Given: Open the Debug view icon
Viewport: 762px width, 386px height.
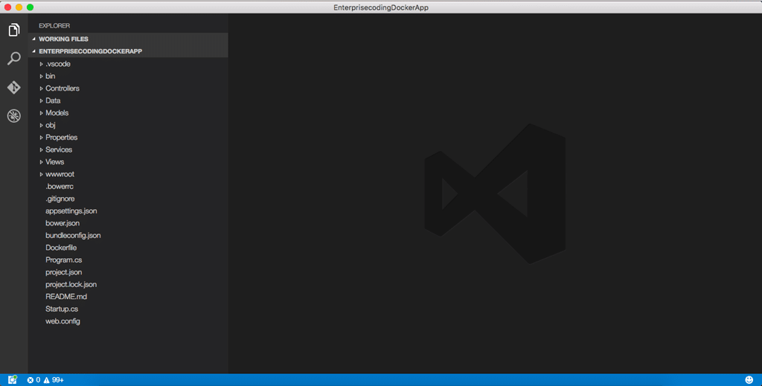Looking at the screenshot, I should (x=13, y=115).
